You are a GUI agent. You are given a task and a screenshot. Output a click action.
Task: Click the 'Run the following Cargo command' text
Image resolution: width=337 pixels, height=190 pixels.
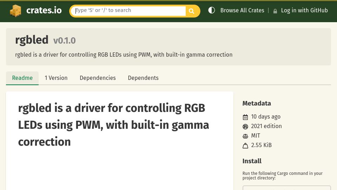point(282,176)
